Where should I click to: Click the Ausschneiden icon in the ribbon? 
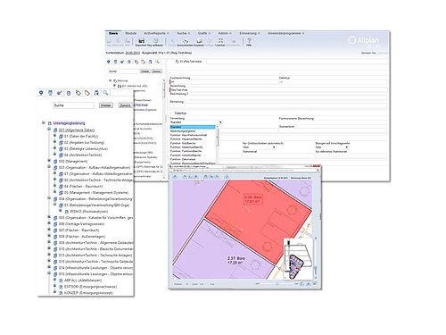(x=186, y=40)
